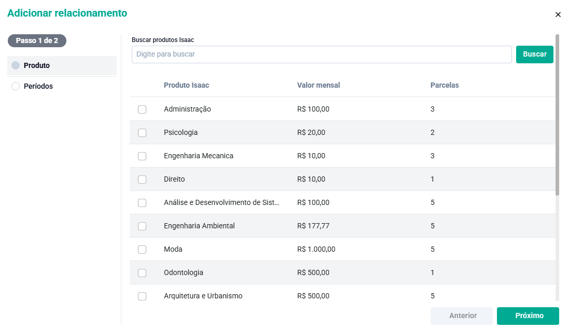Image resolution: width=568 pixels, height=329 pixels.
Task: Enable the Direito row checkbox
Action: click(142, 180)
